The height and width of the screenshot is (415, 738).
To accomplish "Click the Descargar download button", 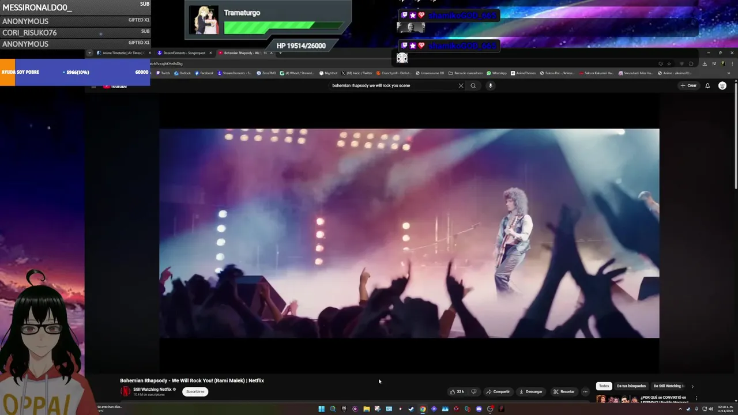I will click(x=531, y=391).
